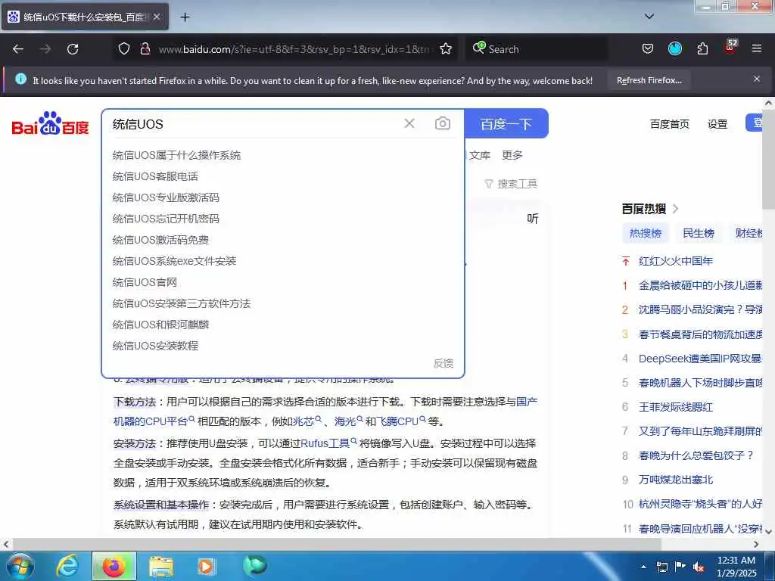
Task: Select the 民生榜 tab
Action: click(698, 233)
